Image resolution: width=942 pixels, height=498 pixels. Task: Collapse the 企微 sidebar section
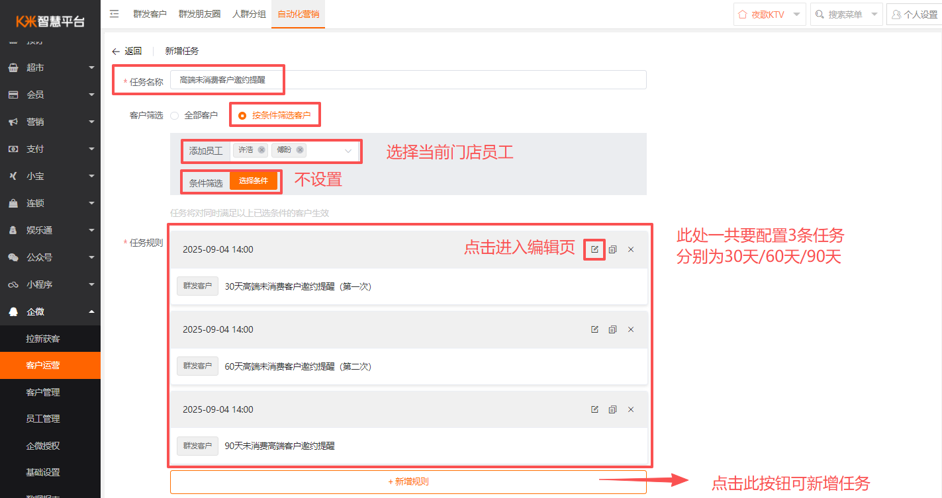pos(50,311)
